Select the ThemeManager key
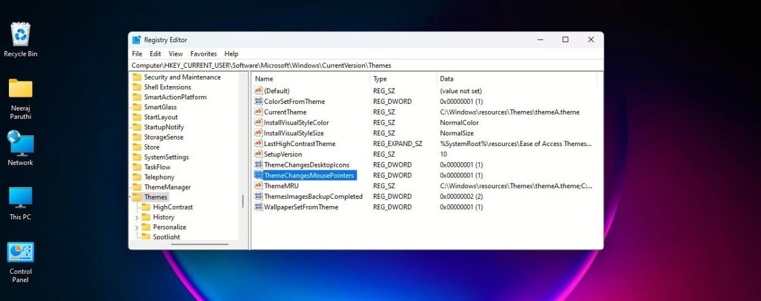This screenshot has width=761, height=301. click(167, 187)
